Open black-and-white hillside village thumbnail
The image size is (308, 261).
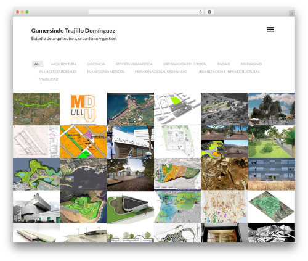click(x=224, y=109)
